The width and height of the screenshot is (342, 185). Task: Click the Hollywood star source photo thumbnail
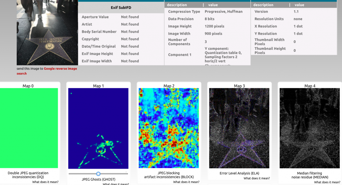point(47,32)
